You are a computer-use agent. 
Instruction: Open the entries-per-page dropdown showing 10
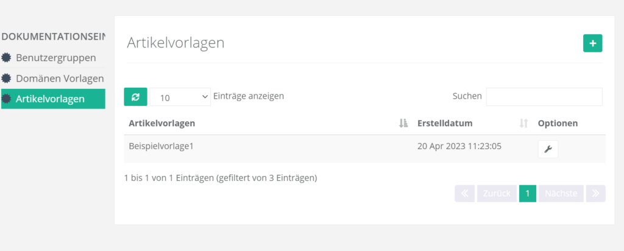pyautogui.click(x=180, y=97)
